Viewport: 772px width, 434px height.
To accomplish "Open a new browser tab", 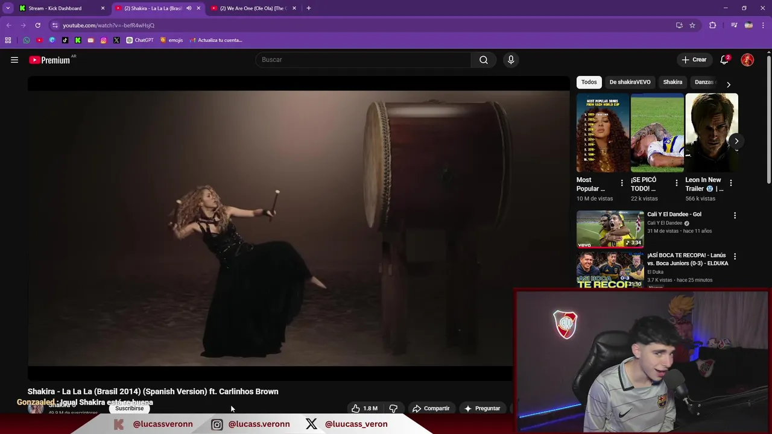I will point(309,8).
